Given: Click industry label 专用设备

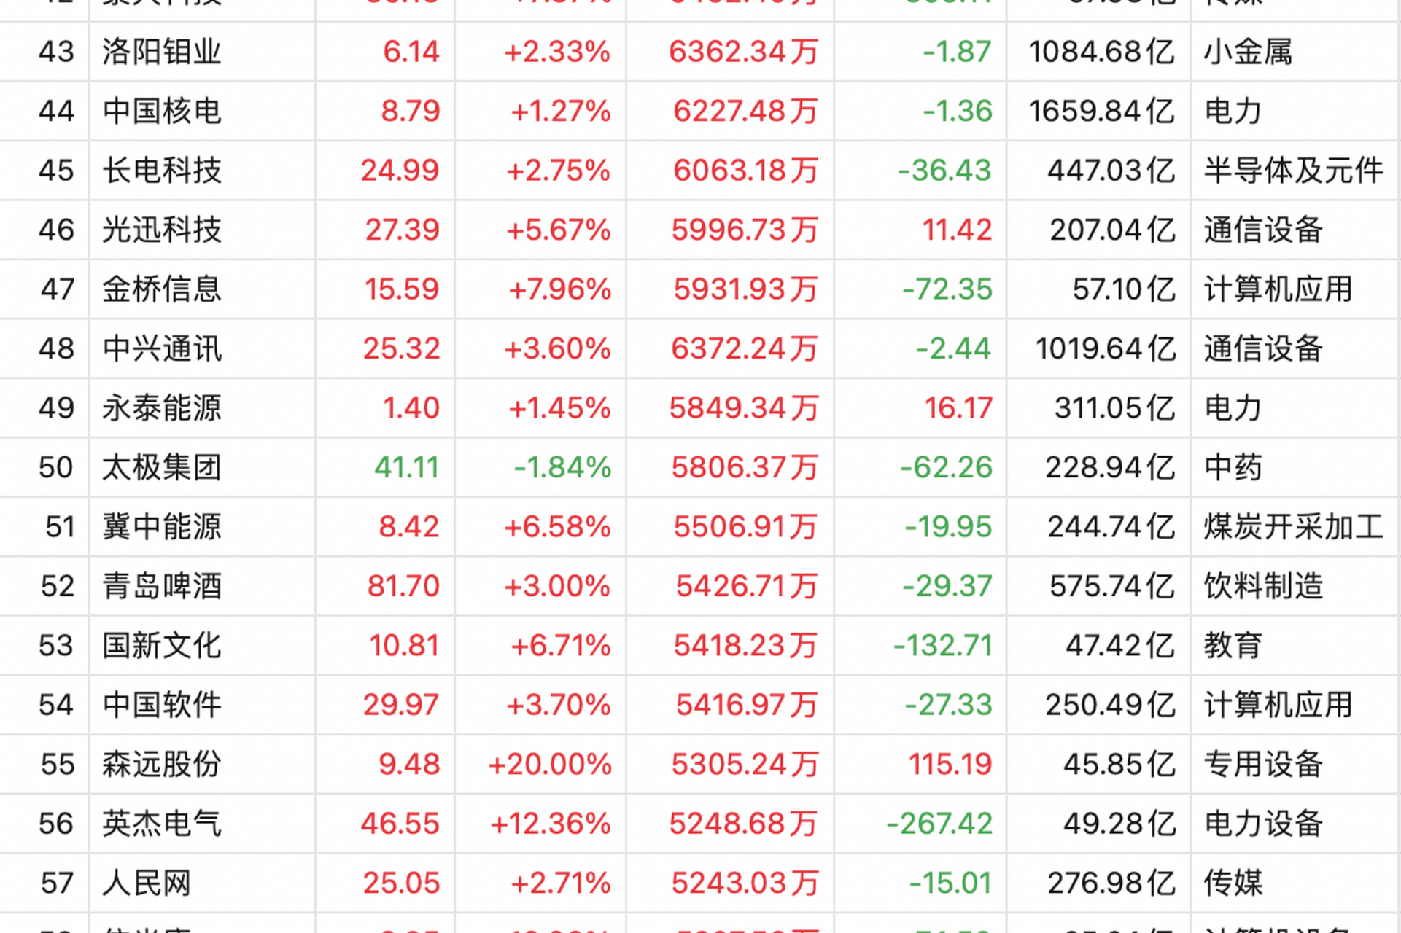Looking at the screenshot, I should click(x=1263, y=765).
